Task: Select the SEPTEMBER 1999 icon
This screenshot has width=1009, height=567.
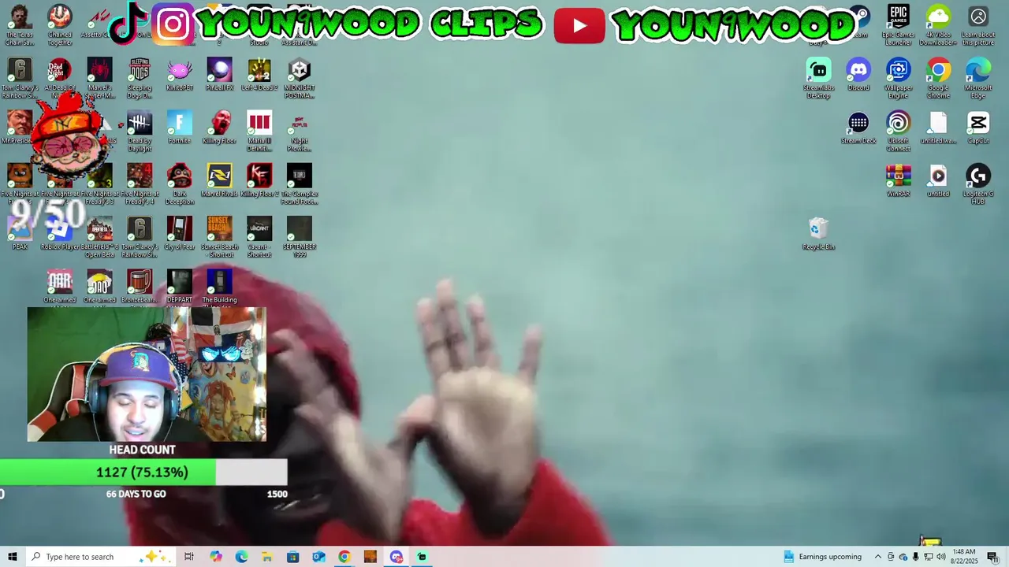Action: (x=299, y=236)
